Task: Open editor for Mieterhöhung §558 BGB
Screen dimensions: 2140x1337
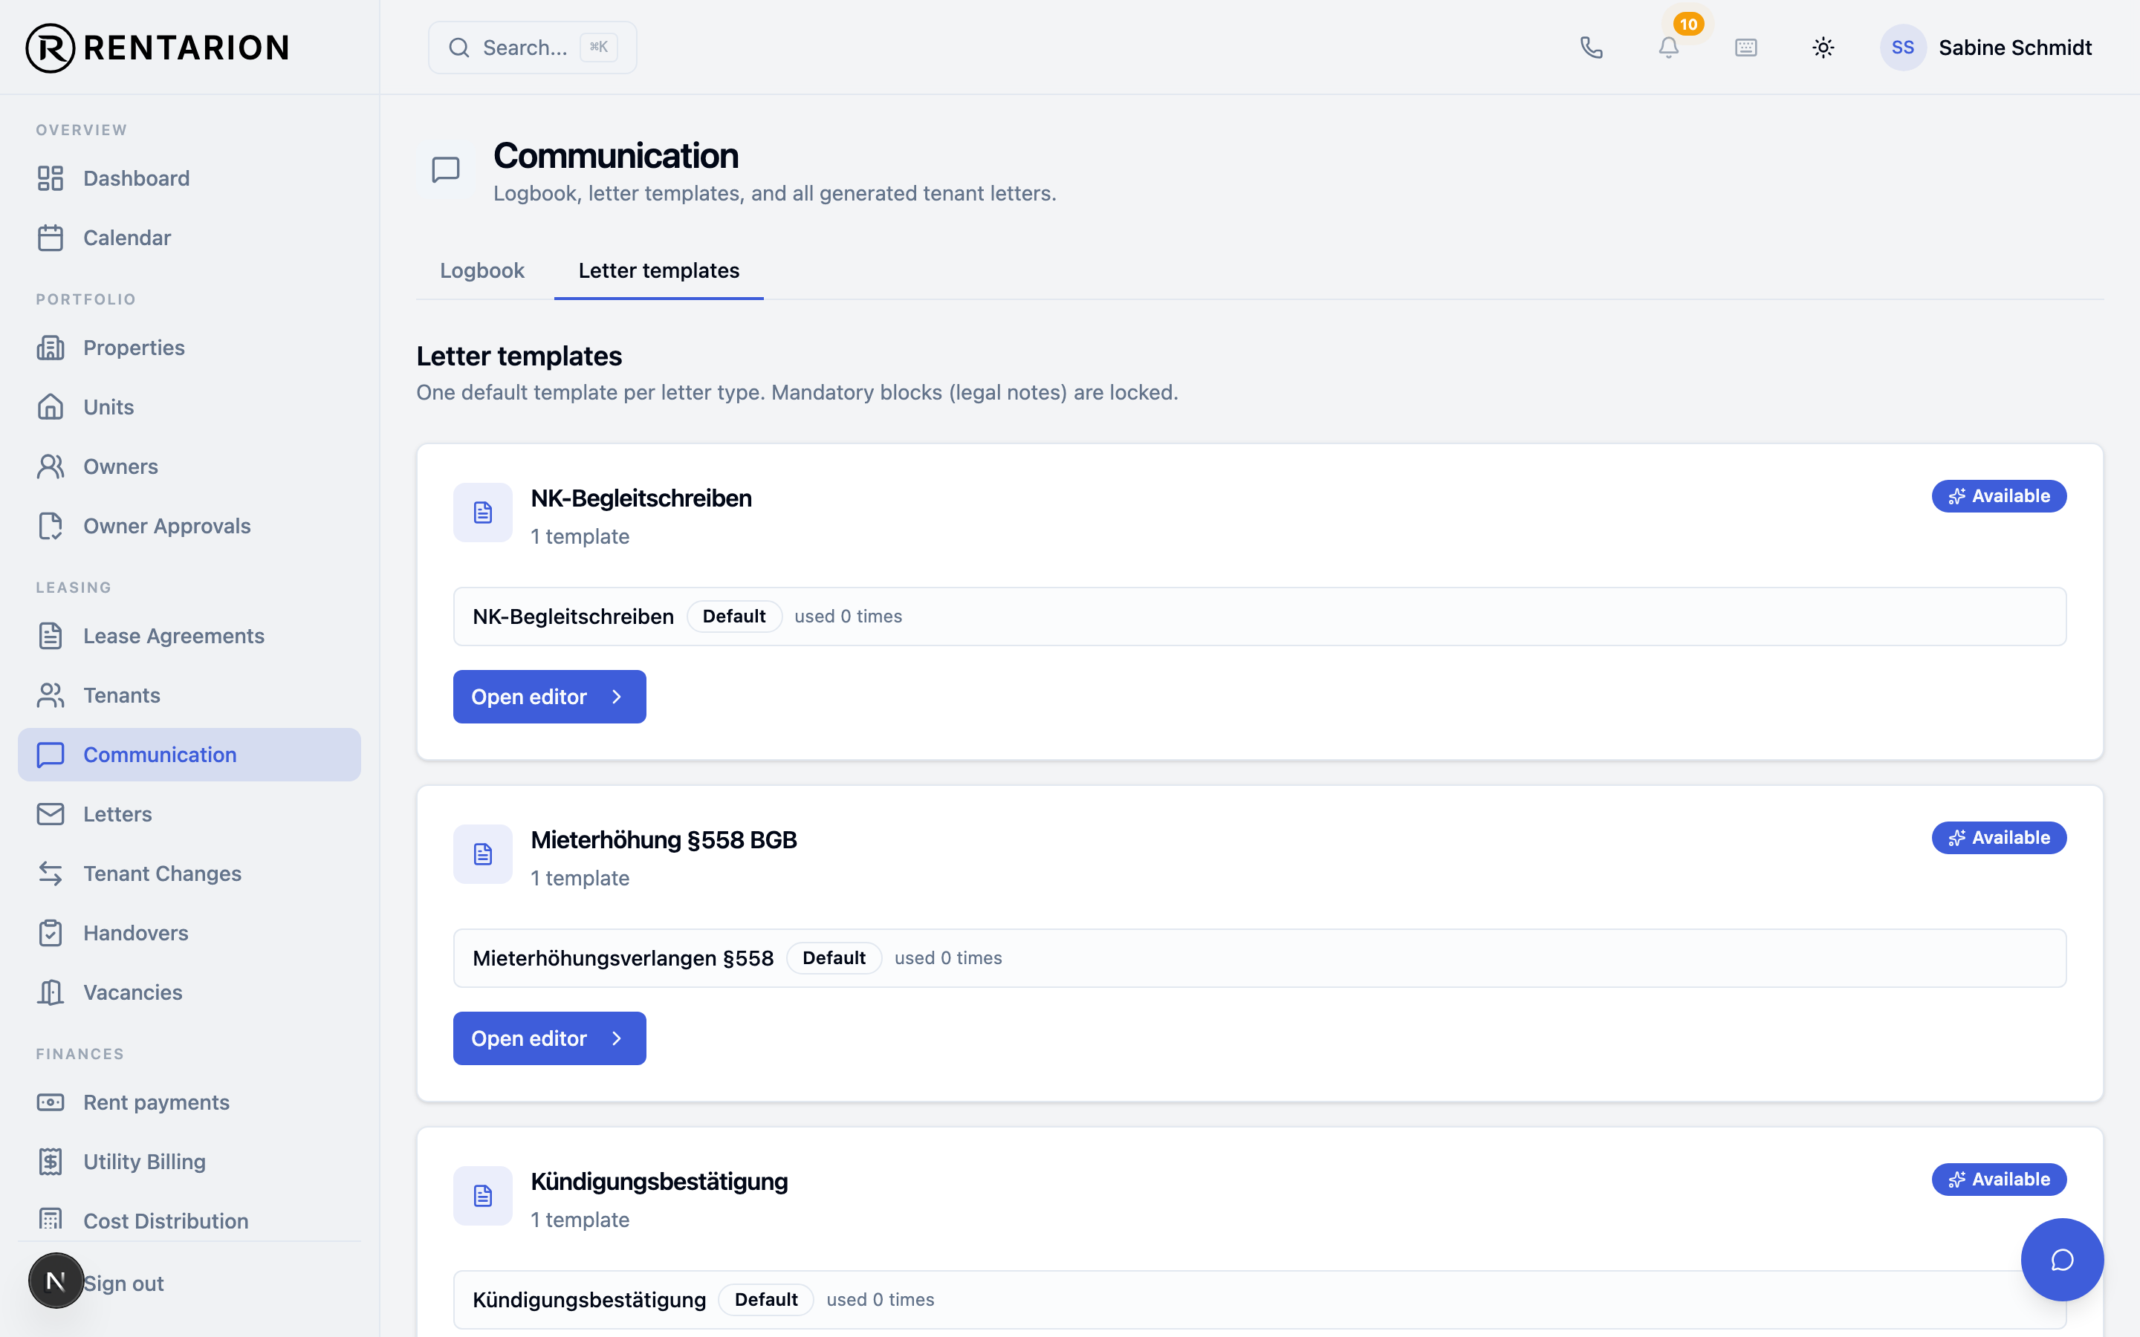Action: [x=549, y=1038]
